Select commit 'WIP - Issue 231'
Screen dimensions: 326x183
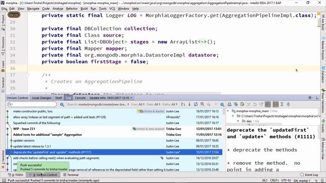(114, 129)
